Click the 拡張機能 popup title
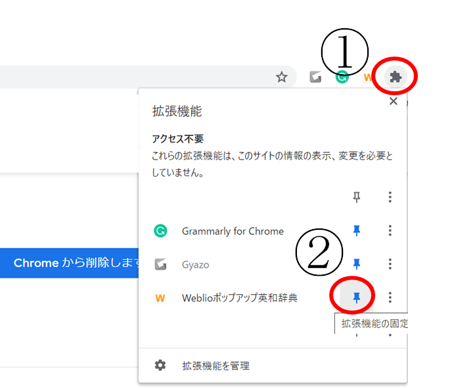The height and width of the screenshot is (388, 452). click(x=177, y=111)
